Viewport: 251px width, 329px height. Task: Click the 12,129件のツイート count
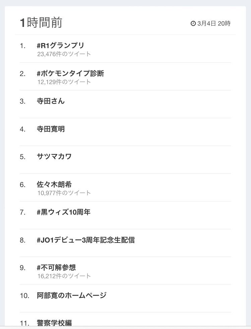click(64, 82)
